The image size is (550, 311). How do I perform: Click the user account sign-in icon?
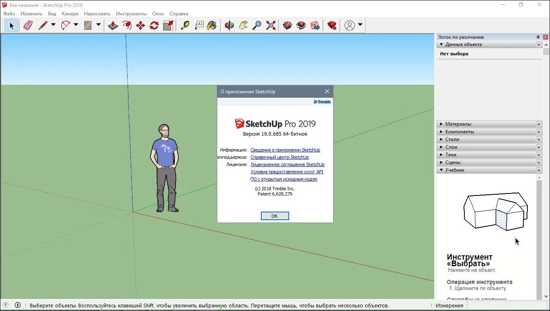point(350,25)
